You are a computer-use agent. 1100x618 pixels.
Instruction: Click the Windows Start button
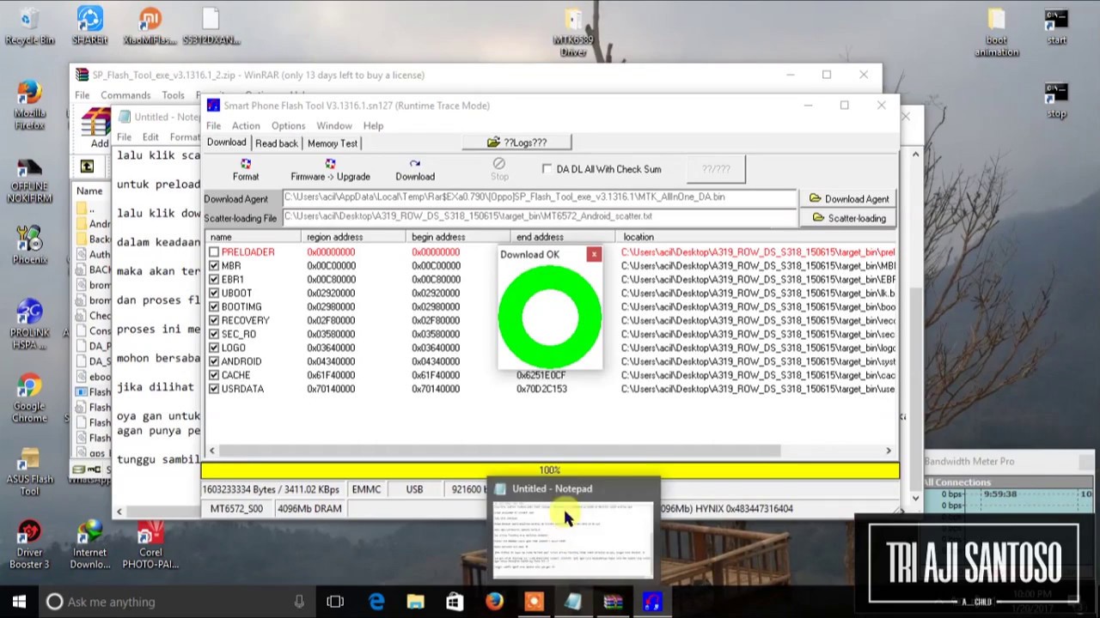(19, 602)
